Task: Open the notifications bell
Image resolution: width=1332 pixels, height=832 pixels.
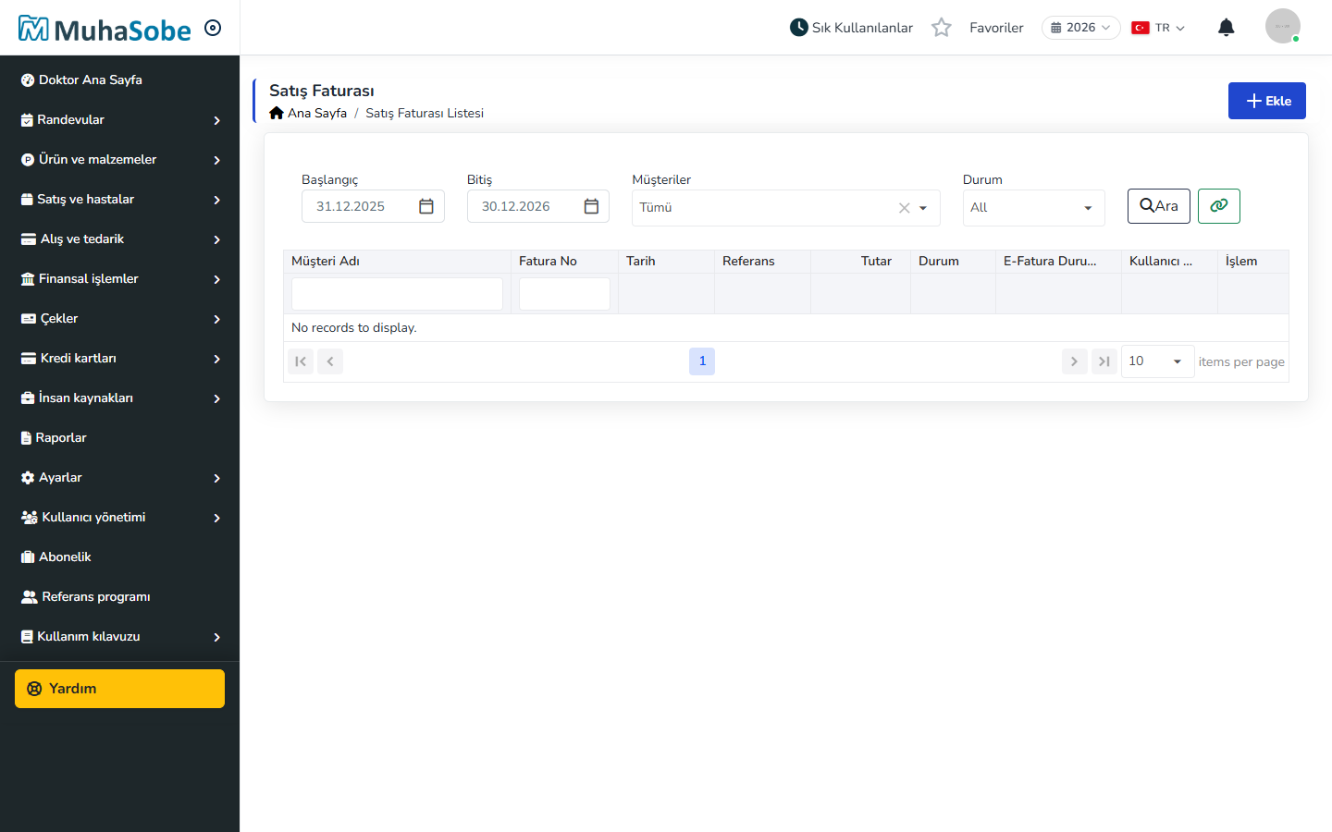Action: click(x=1227, y=28)
